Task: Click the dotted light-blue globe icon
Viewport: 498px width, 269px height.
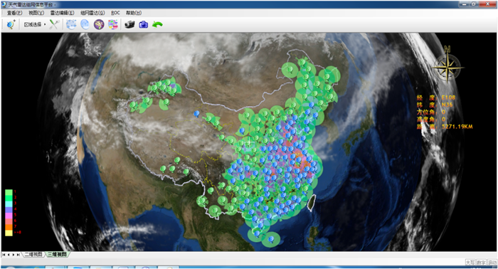Action: [71, 24]
